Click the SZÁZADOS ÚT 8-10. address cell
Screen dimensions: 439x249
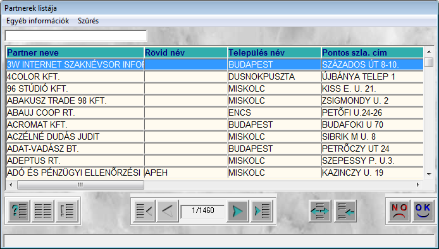[373, 64]
